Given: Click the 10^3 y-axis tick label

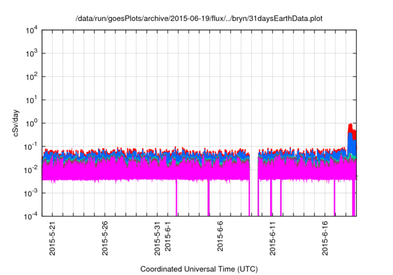Looking at the screenshot, I should (x=31, y=53).
